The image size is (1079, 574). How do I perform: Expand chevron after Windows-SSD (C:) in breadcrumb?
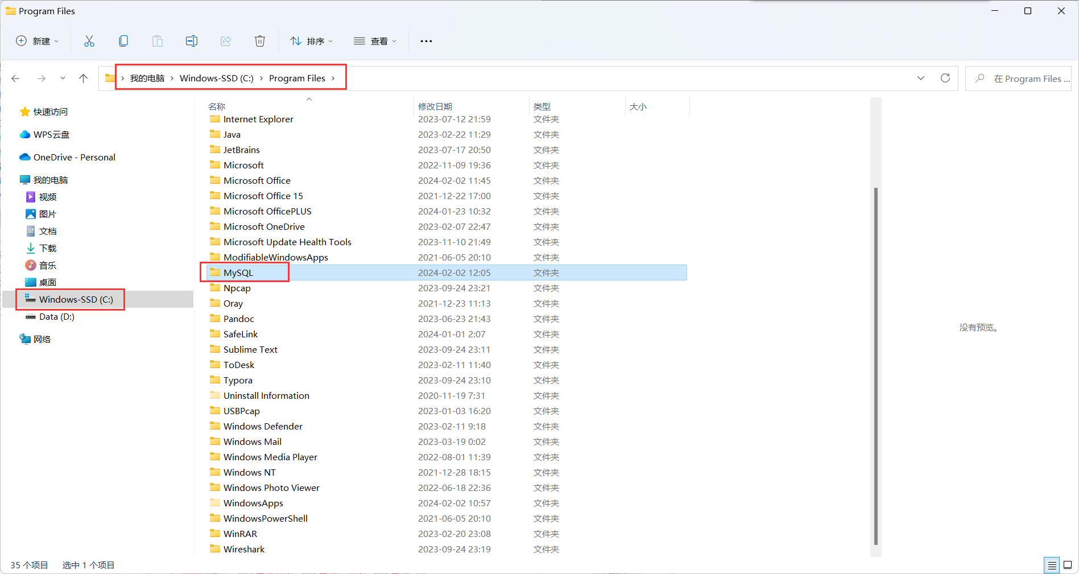click(262, 79)
